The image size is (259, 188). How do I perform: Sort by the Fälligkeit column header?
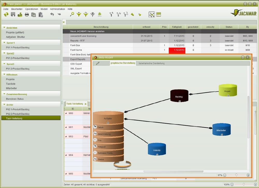(x=177, y=27)
